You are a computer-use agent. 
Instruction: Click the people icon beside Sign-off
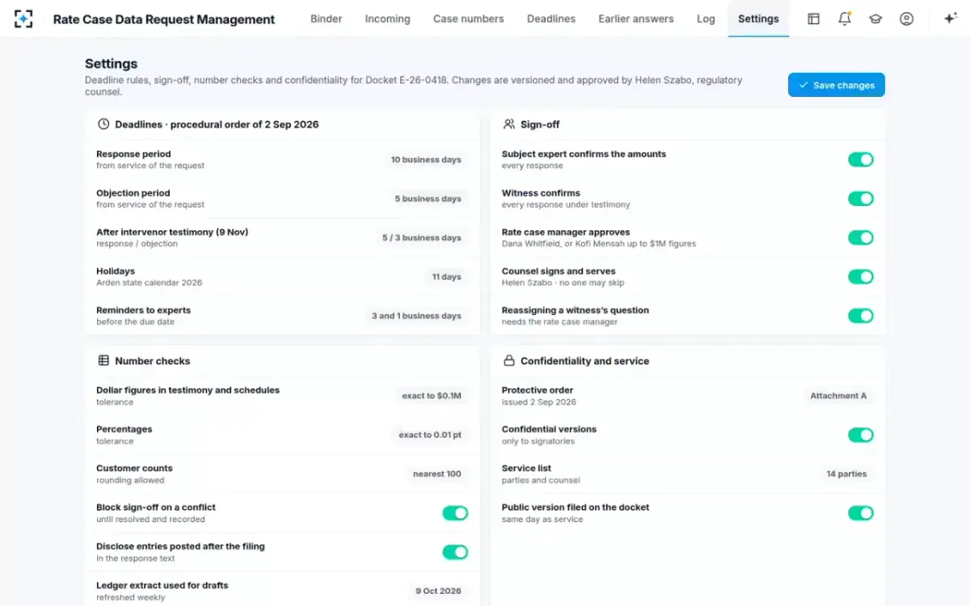(508, 124)
